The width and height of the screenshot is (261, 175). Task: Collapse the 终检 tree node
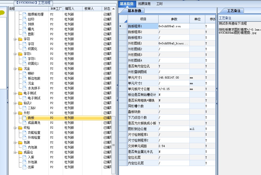pos(15,128)
